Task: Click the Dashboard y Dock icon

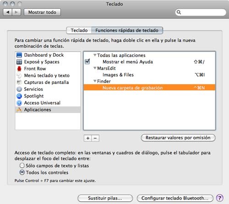Action: (19, 55)
